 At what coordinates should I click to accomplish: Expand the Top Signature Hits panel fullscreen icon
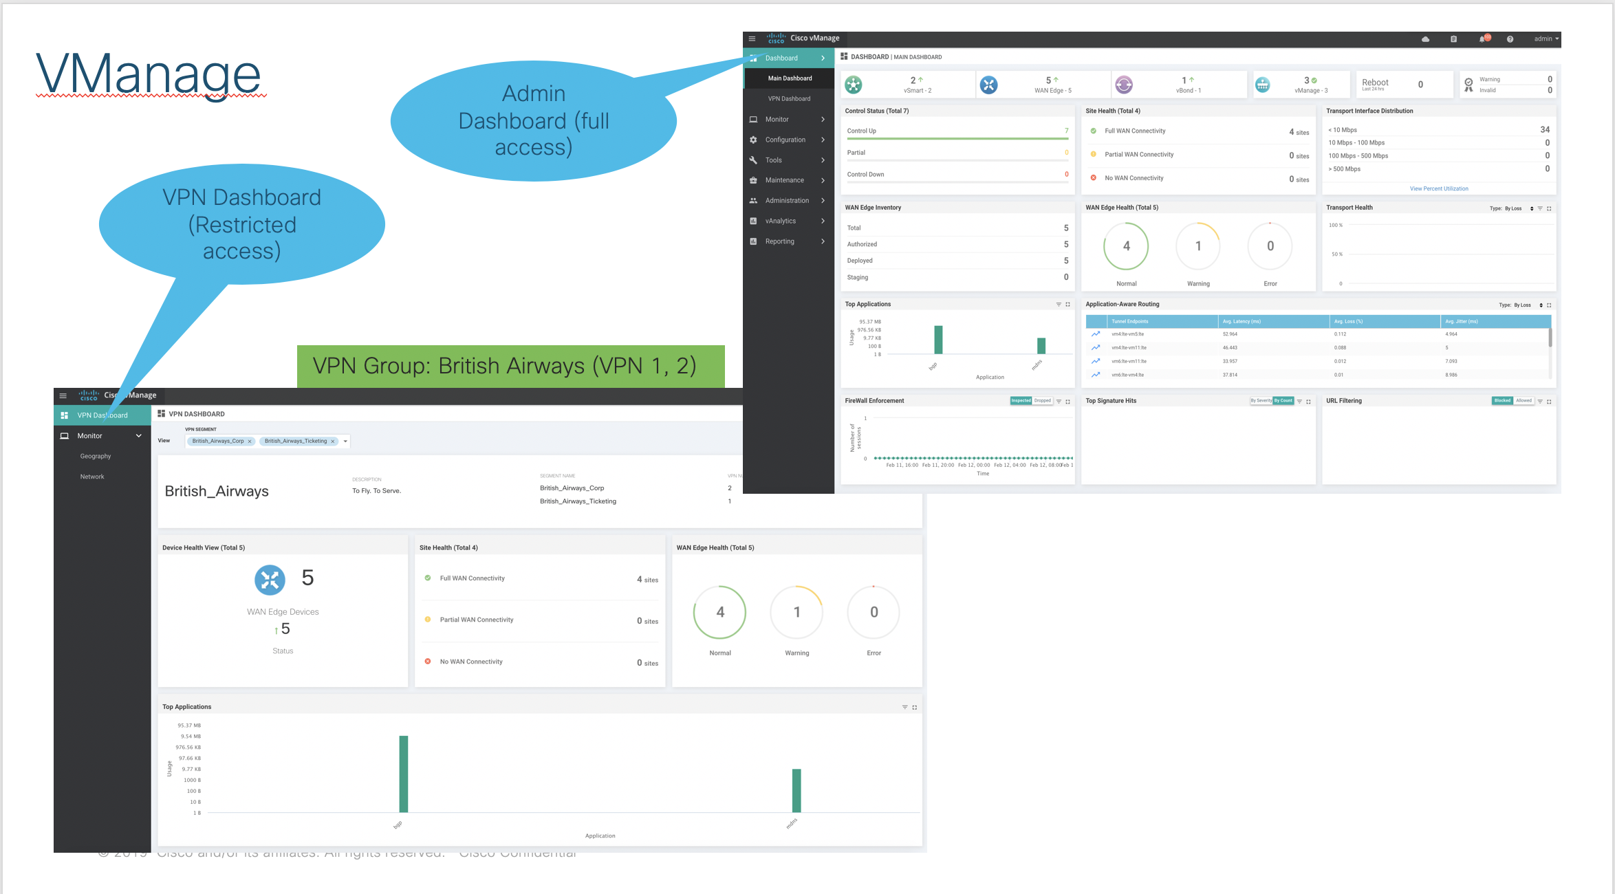click(x=1308, y=402)
